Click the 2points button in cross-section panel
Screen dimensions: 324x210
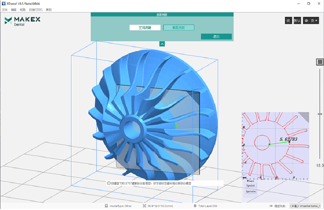(251, 191)
